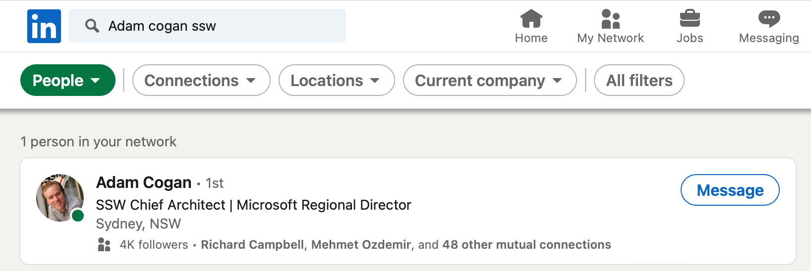Open the Home house icon
Screen dimensions: 811x271
(x=531, y=19)
